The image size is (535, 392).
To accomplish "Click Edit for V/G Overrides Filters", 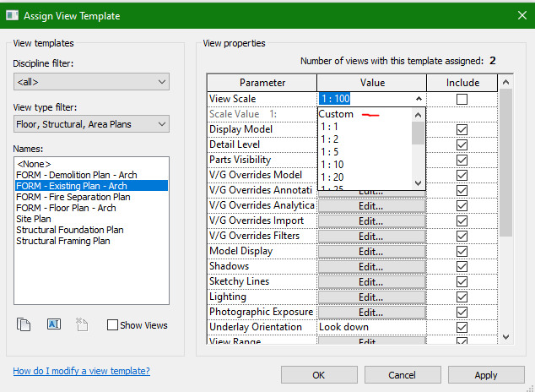I will pos(371,237).
